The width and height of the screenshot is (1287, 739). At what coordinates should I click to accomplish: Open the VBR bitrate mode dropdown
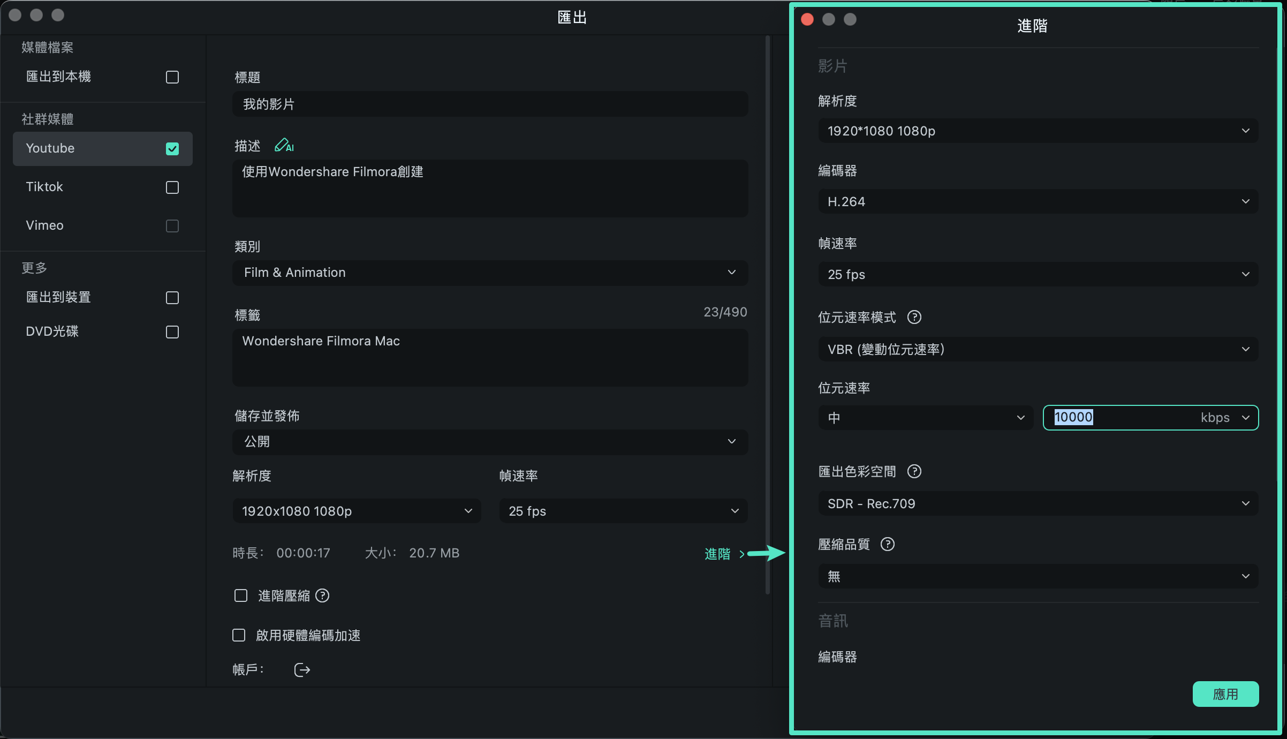pos(1039,349)
